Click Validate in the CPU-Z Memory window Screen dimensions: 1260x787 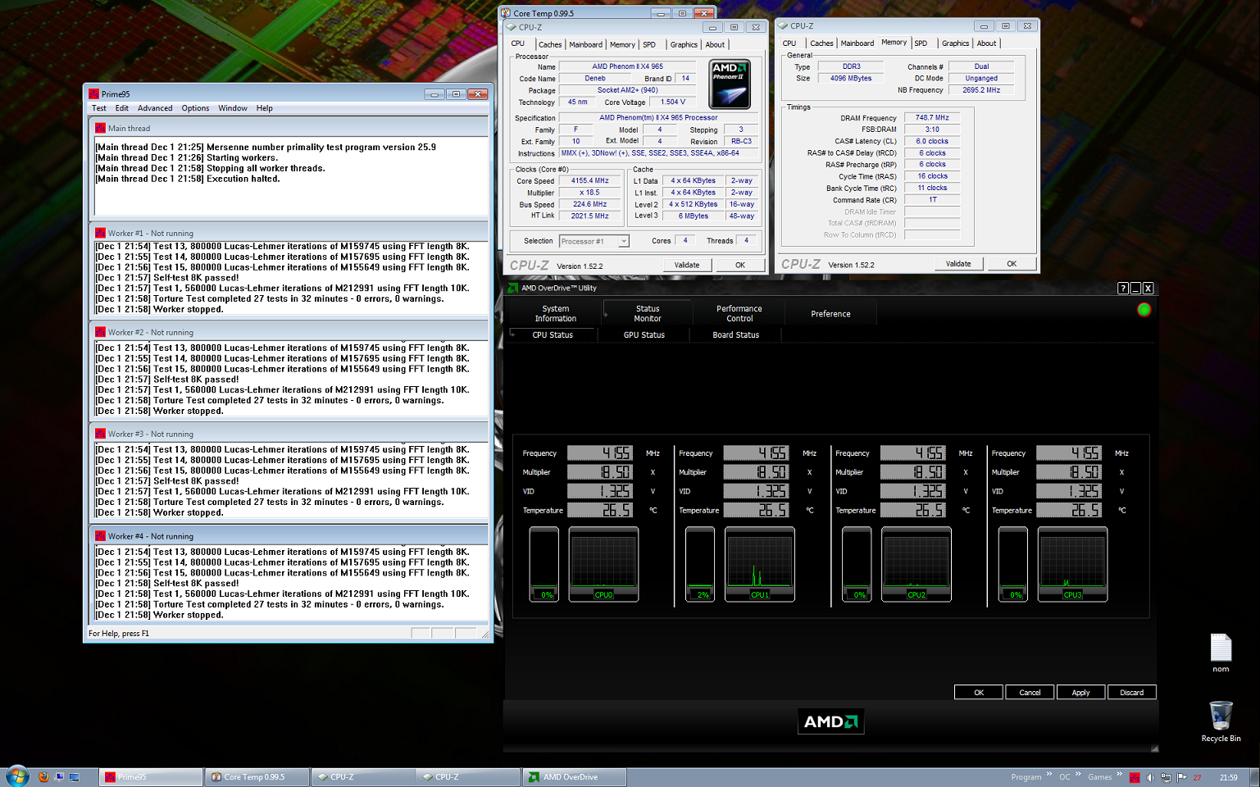click(x=958, y=264)
